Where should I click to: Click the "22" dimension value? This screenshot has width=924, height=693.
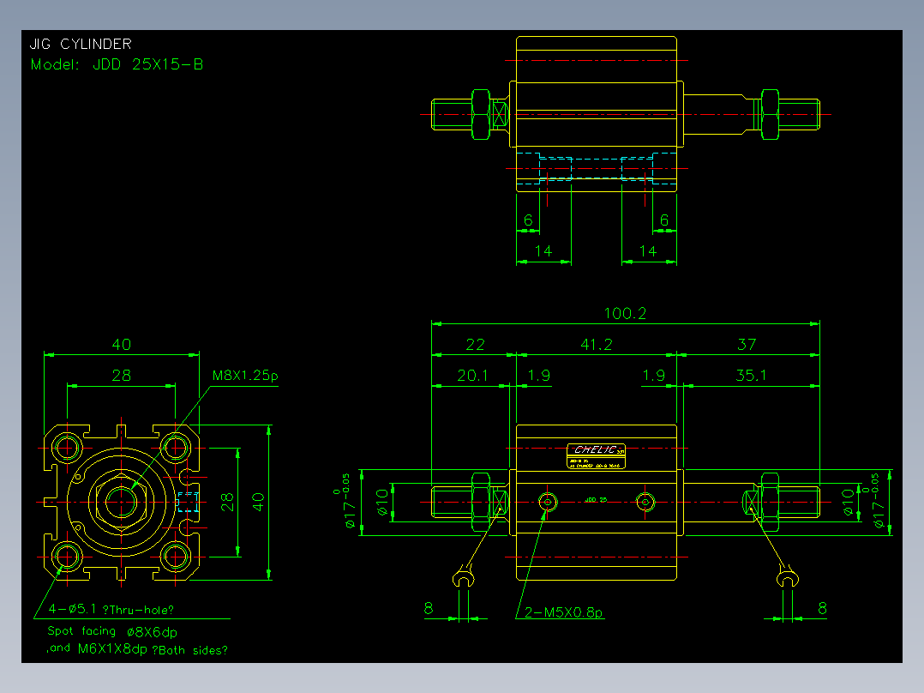click(475, 345)
